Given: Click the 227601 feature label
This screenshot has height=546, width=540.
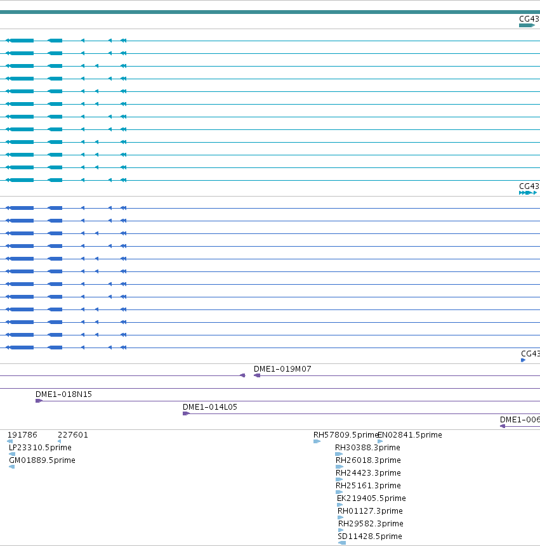Looking at the screenshot, I should [x=73, y=434].
